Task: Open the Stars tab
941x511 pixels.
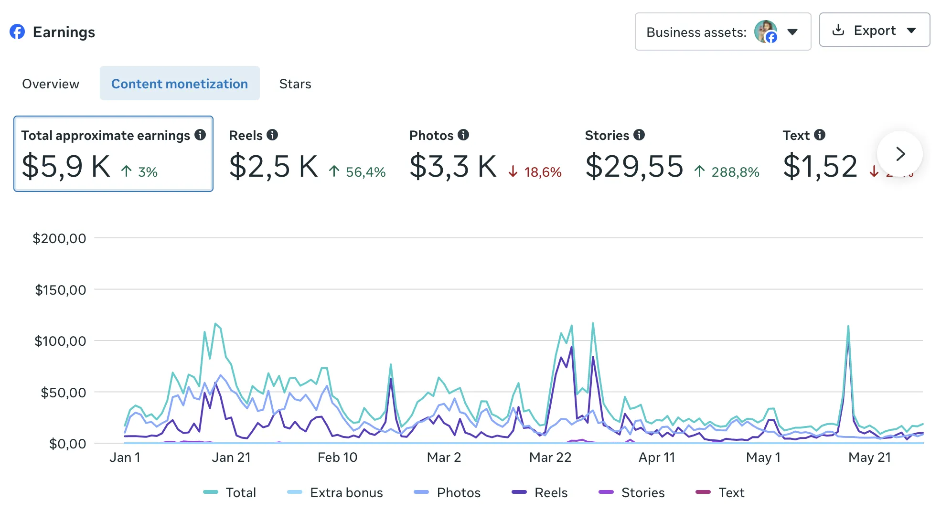Action: point(295,84)
